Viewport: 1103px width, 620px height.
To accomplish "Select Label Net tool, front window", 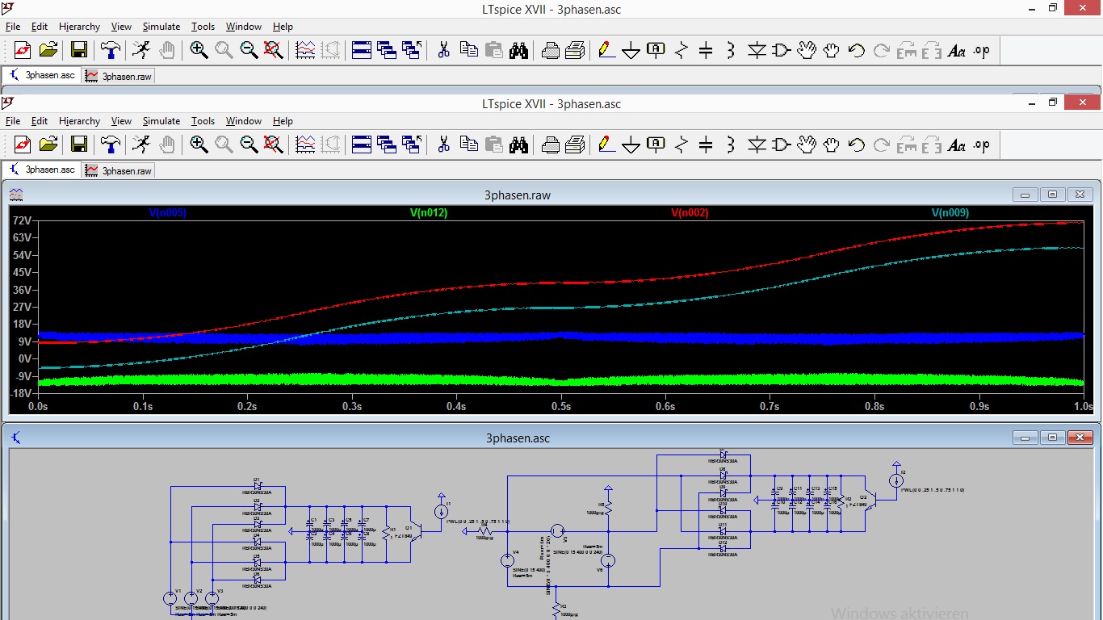I will (x=656, y=145).
